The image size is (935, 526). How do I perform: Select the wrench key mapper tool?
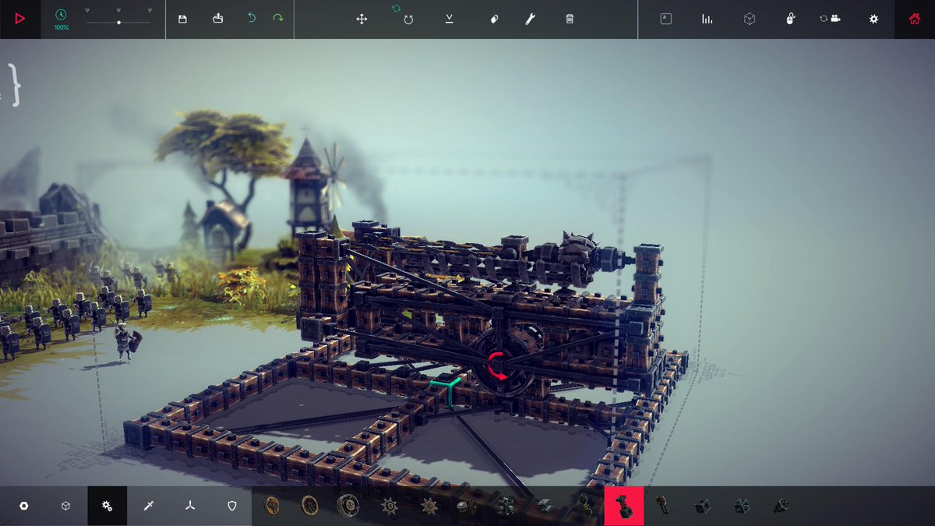click(x=531, y=19)
